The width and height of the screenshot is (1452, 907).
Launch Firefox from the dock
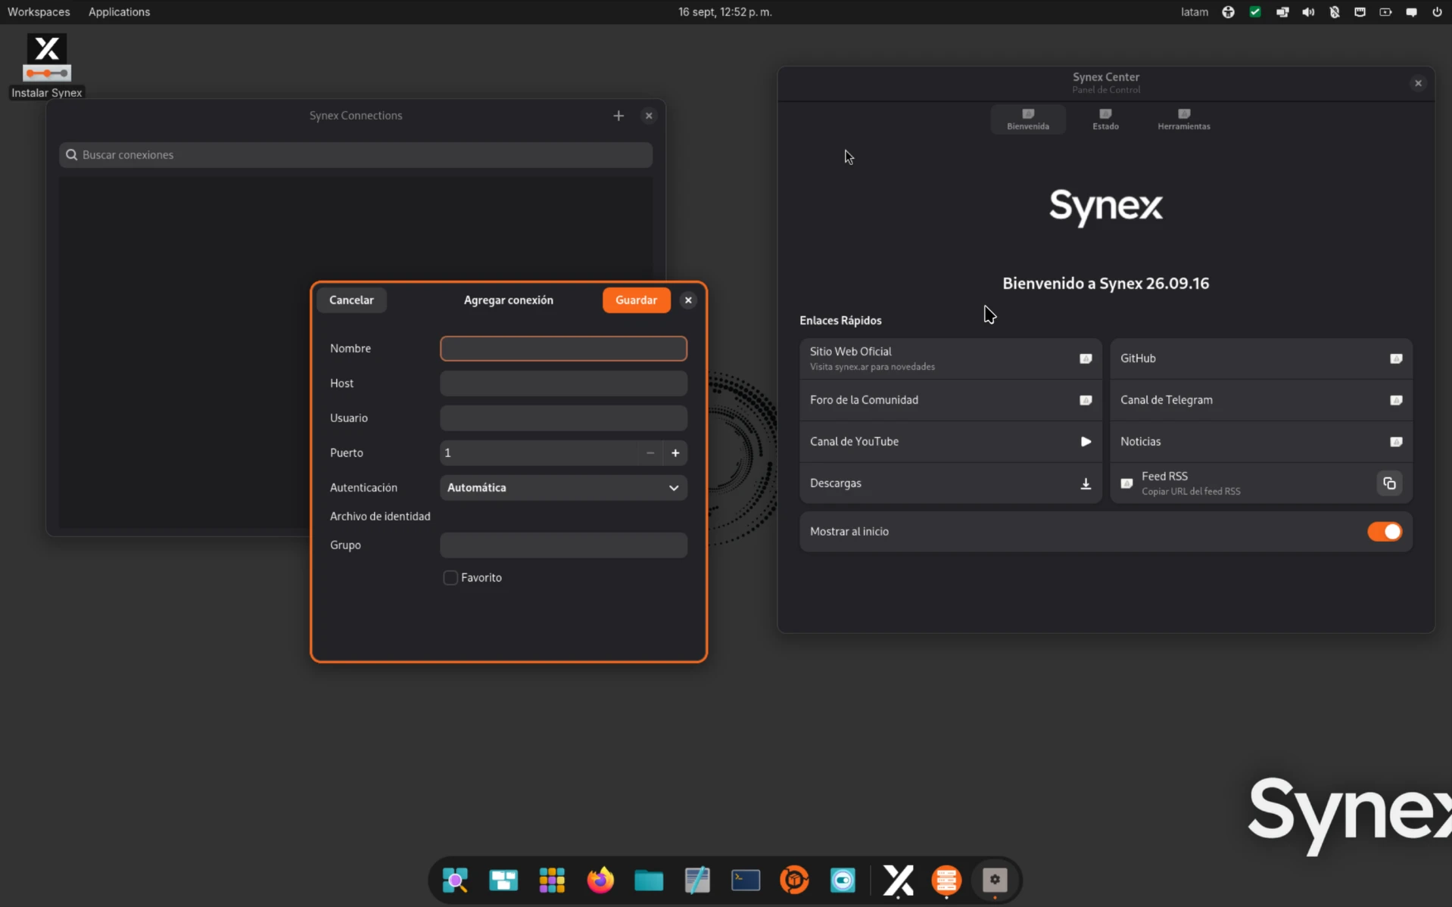click(600, 880)
